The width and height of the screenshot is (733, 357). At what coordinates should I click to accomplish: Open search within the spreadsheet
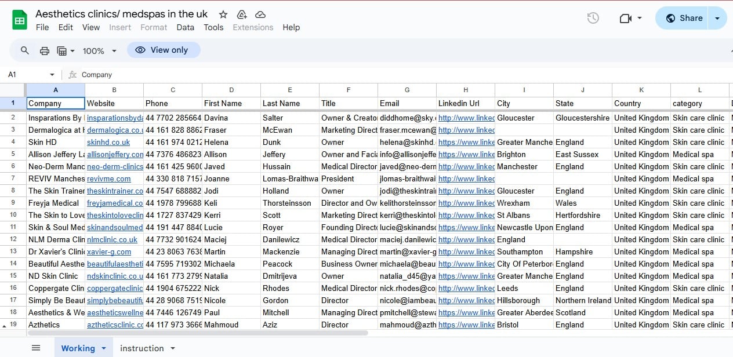(x=24, y=50)
